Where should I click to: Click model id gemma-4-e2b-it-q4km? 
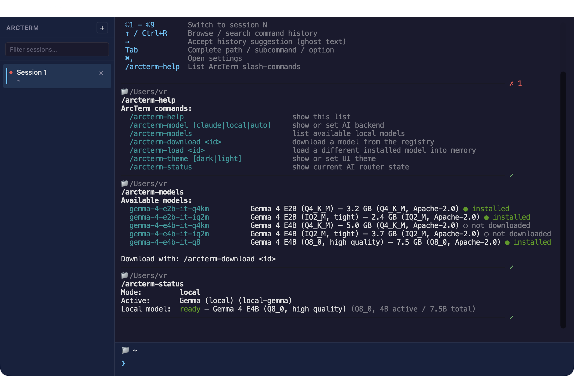169,209
